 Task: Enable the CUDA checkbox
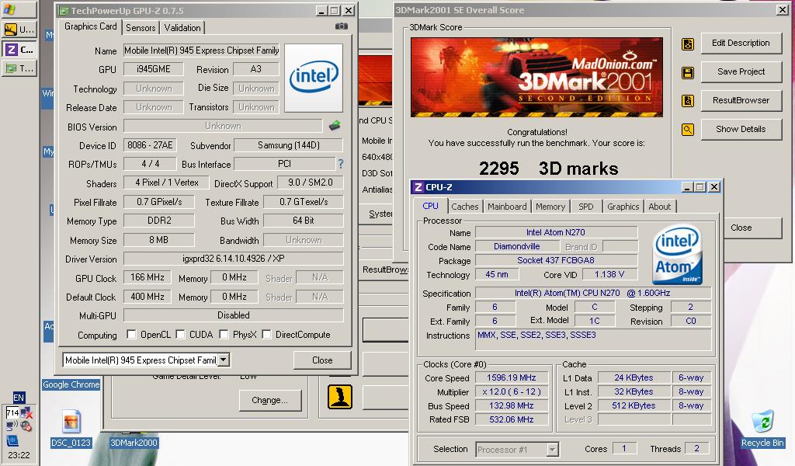point(180,334)
